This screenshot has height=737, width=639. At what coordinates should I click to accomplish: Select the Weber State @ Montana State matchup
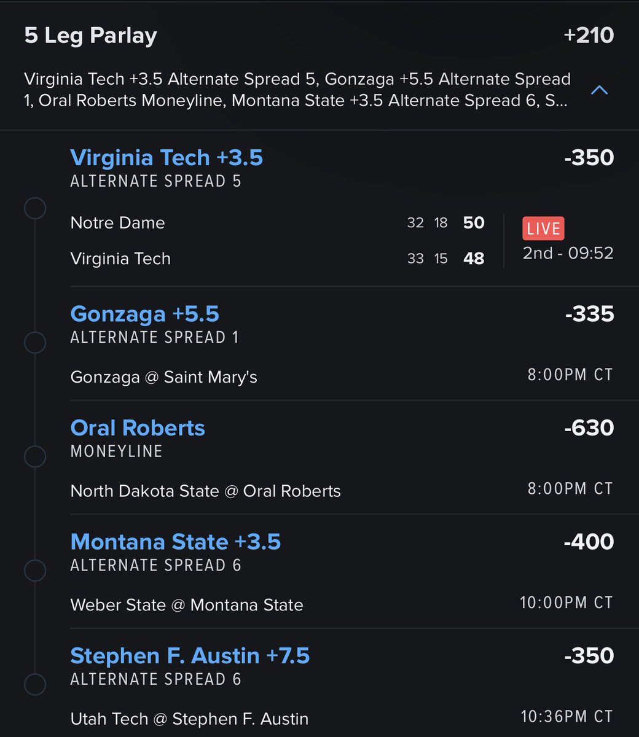[187, 605]
